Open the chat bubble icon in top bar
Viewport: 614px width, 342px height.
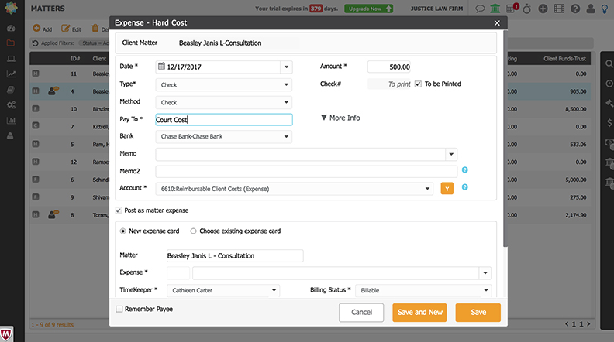click(481, 9)
